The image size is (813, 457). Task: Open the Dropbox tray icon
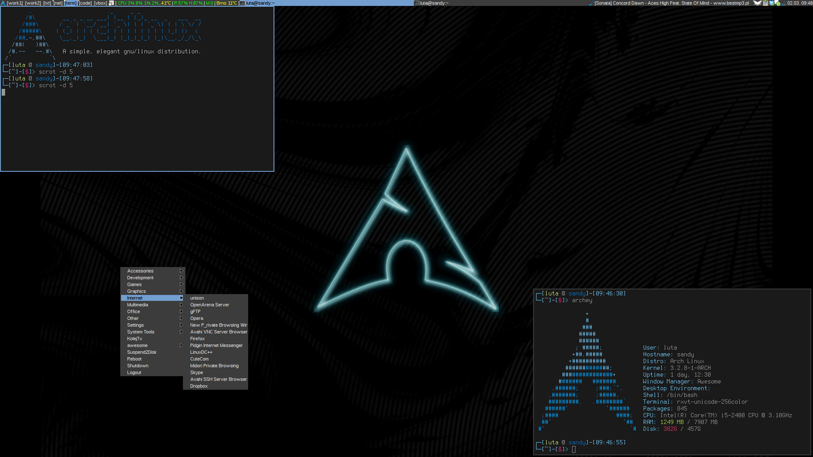(772, 3)
